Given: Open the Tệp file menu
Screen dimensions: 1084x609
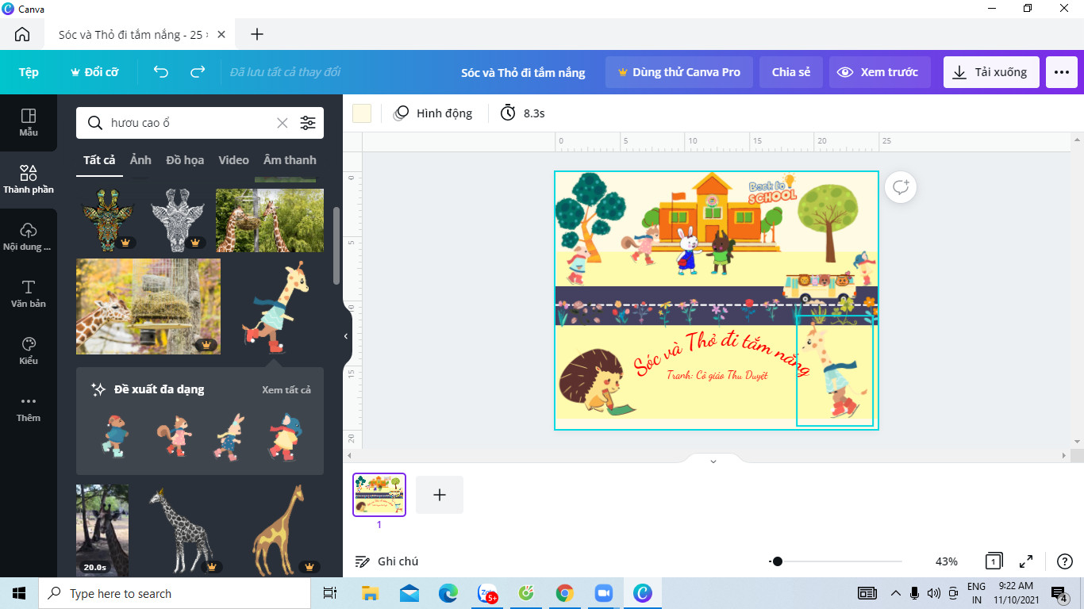Looking at the screenshot, I should [29, 72].
